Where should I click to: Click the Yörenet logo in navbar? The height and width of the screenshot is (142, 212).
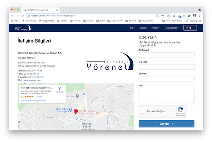[23, 28]
